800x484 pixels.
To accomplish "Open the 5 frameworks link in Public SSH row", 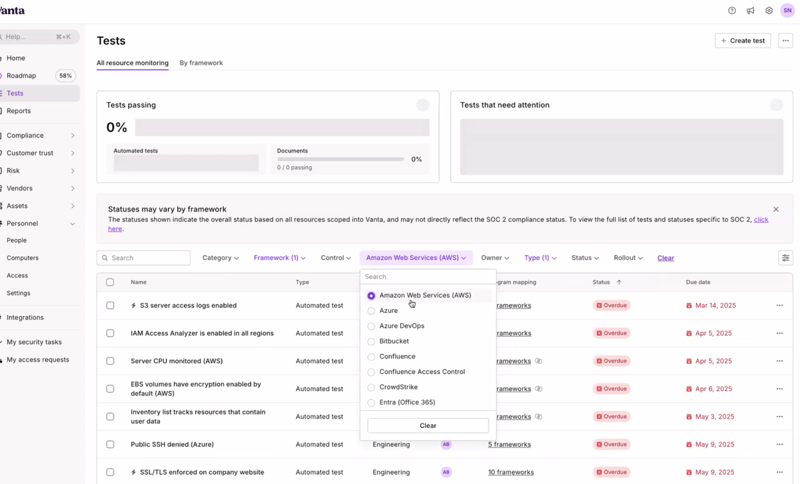I will [509, 444].
